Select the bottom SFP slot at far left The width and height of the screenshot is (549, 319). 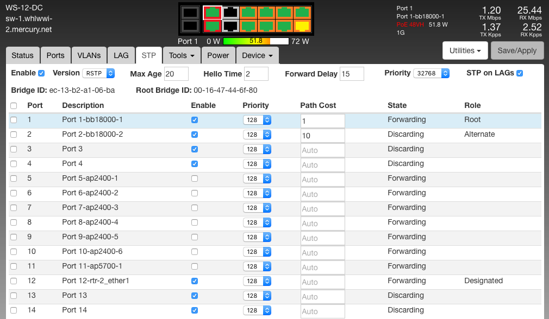[x=190, y=25]
